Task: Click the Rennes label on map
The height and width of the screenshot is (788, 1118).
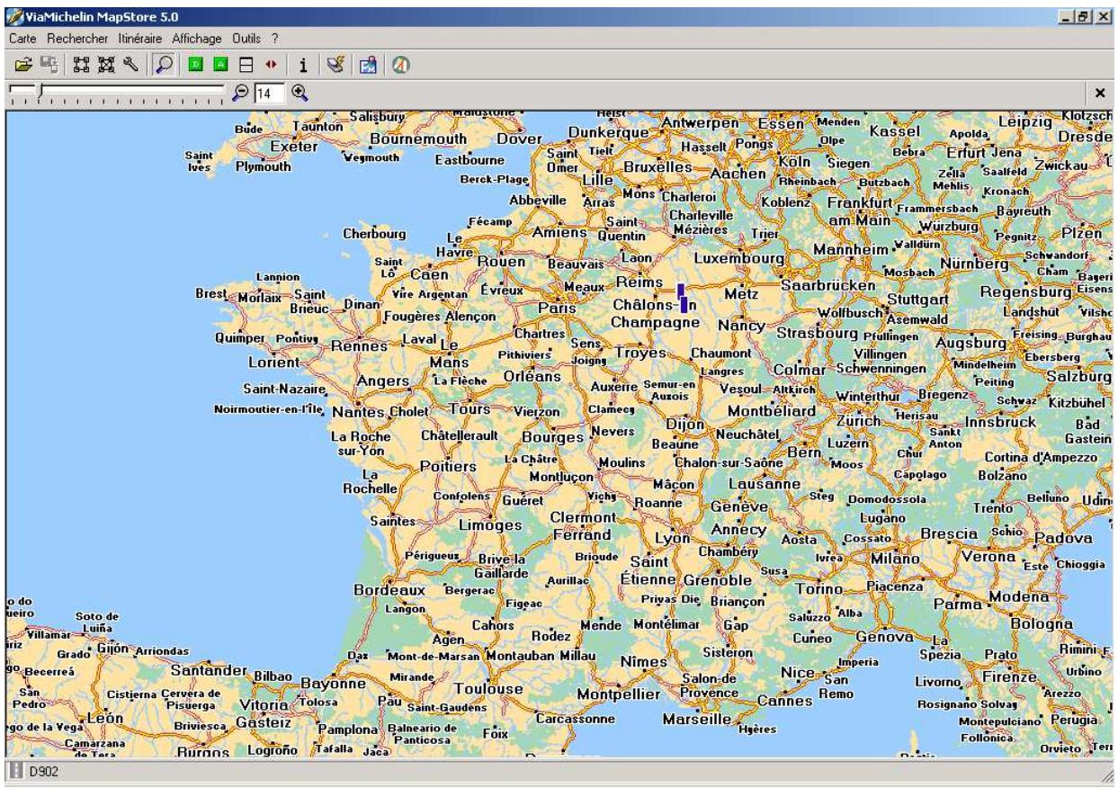Action: 359,345
